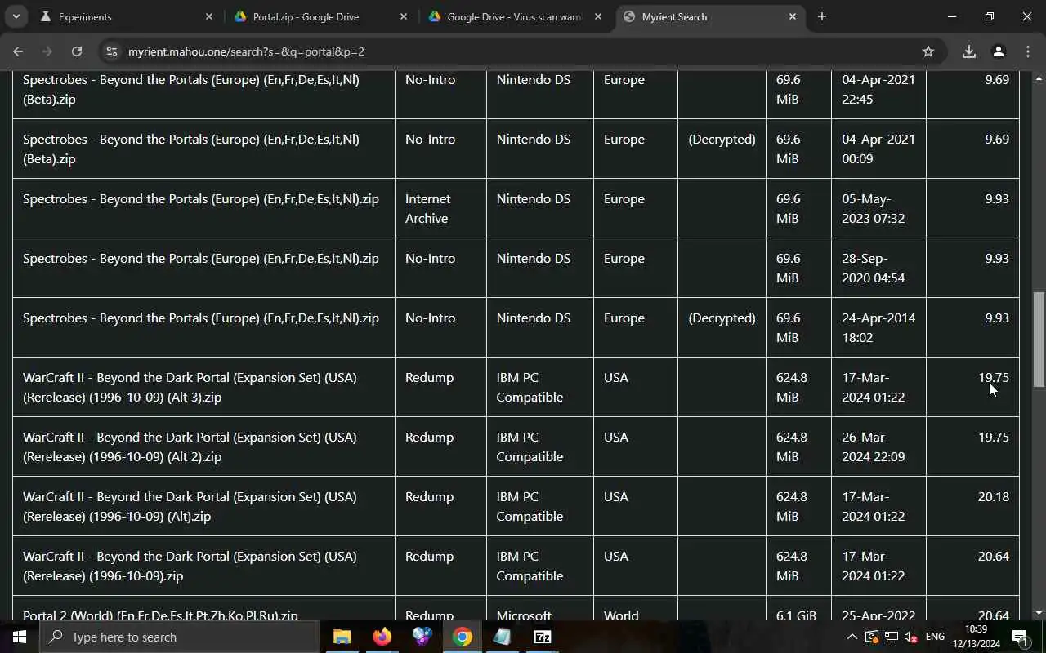Click scrollbar up arrow
This screenshot has width=1046, height=653.
pyautogui.click(x=1039, y=78)
